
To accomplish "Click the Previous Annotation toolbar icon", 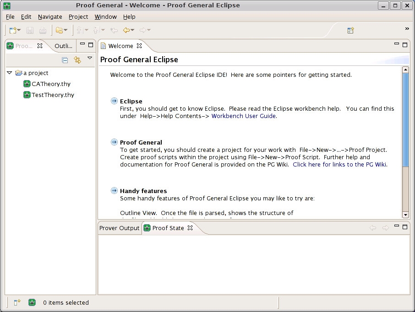I will pyautogui.click(x=96, y=30).
